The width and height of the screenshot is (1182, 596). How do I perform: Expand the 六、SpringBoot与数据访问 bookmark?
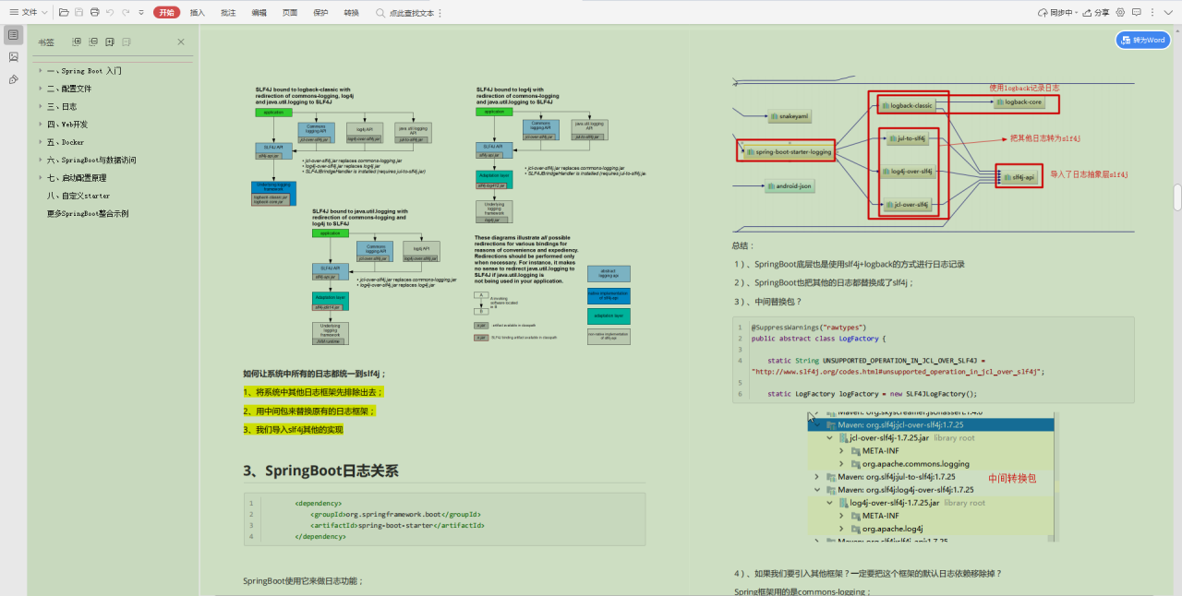coord(40,160)
